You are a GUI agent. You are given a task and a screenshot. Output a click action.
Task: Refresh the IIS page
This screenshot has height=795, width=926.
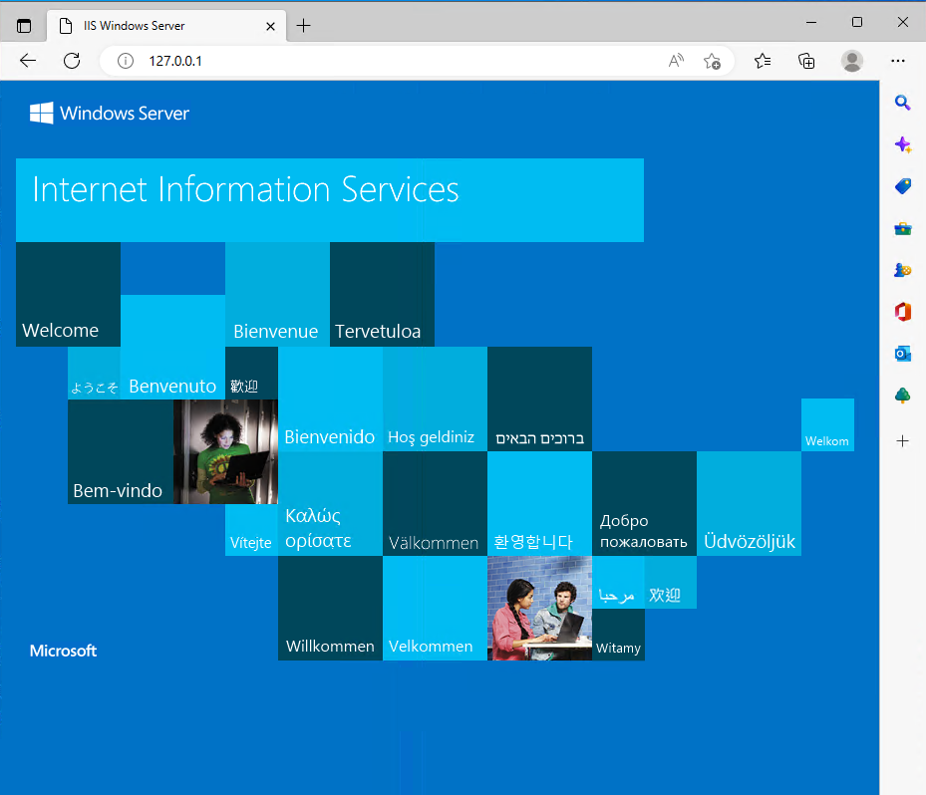coord(72,61)
